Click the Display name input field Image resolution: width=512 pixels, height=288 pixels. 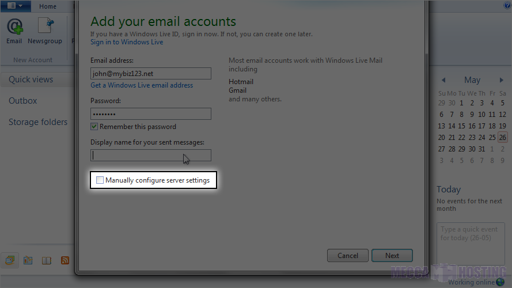pyautogui.click(x=151, y=155)
